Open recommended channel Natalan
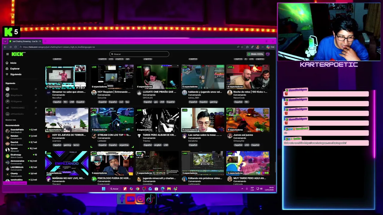The image size is (383, 215). pyautogui.click(x=21, y=137)
